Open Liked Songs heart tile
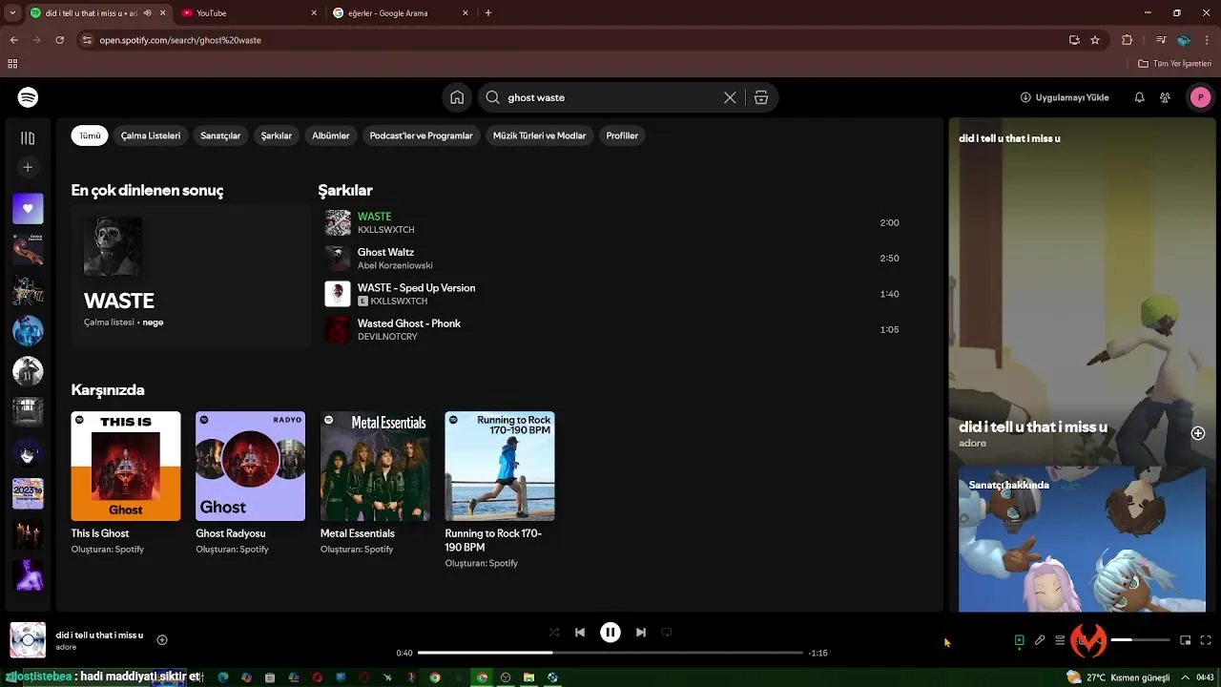1221x687 pixels. 28,209
